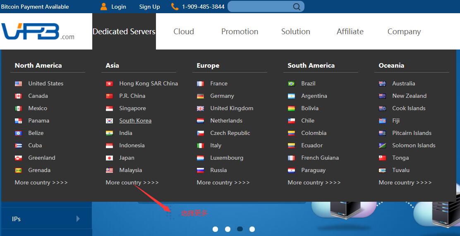Image resolution: width=460 pixels, height=236 pixels.
Task: Click the Sign Up link
Action: (x=149, y=7)
